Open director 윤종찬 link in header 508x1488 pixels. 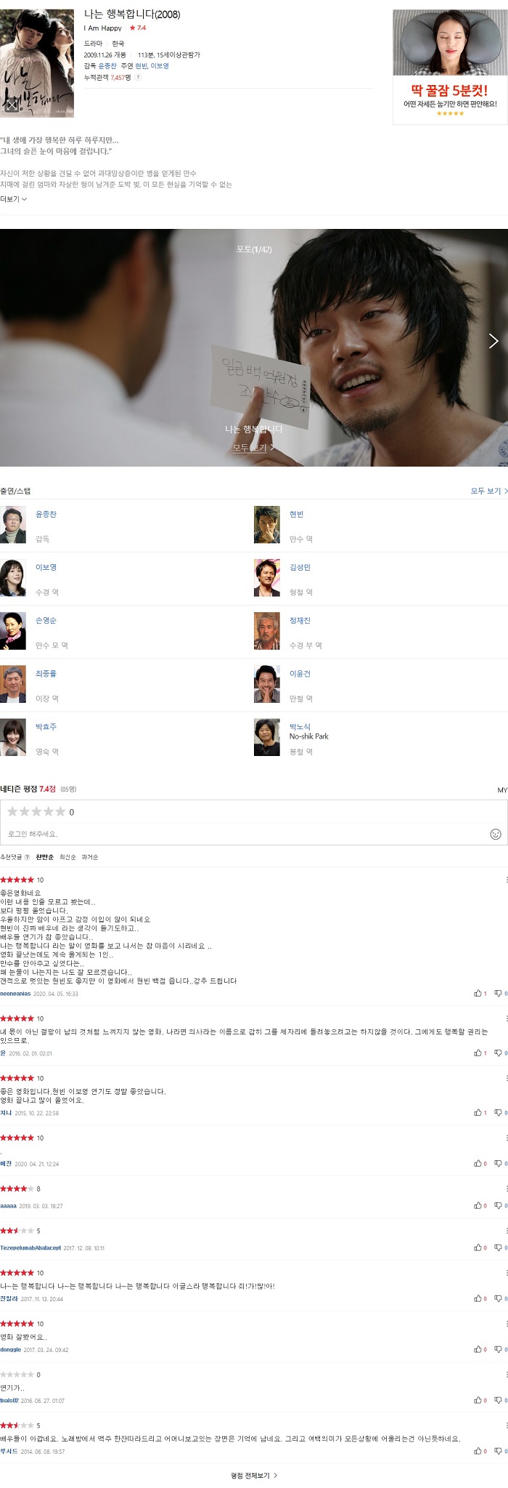[x=107, y=66]
